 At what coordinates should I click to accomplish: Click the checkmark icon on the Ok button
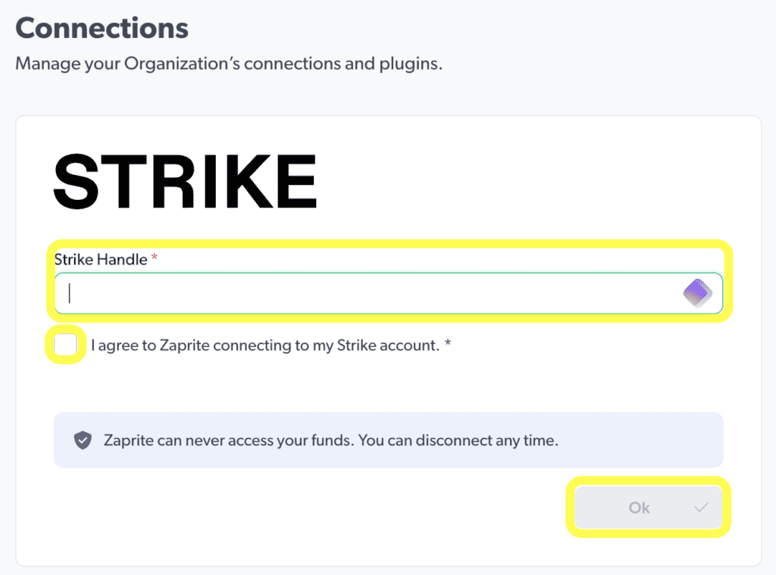[701, 508]
